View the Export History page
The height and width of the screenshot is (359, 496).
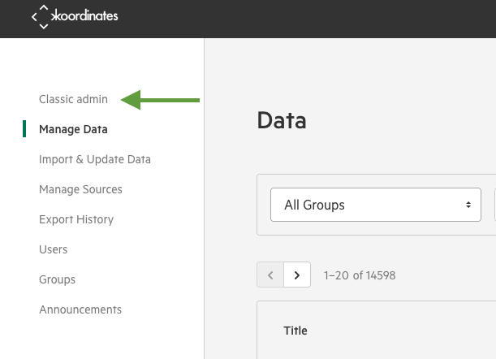tap(76, 219)
